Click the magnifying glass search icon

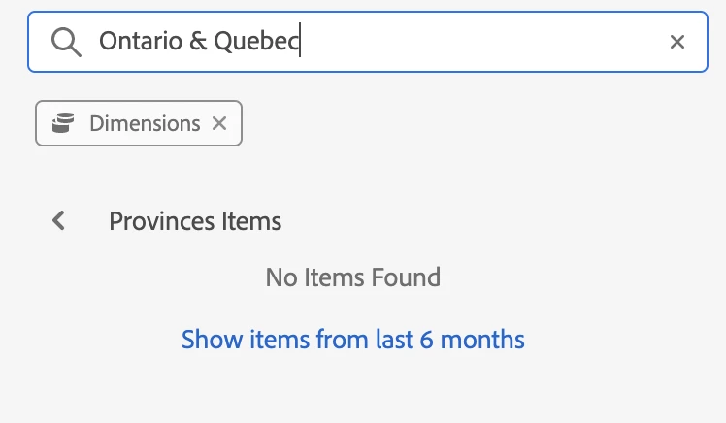pos(65,42)
